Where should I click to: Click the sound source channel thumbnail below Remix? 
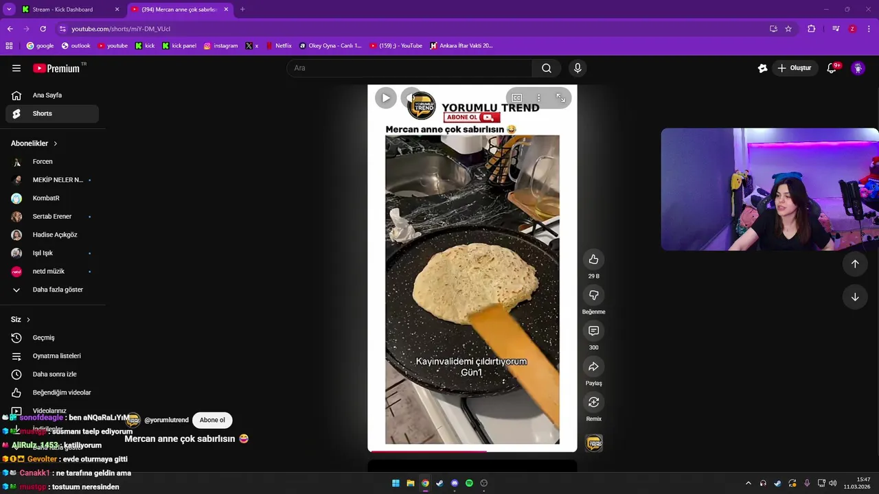point(593,443)
